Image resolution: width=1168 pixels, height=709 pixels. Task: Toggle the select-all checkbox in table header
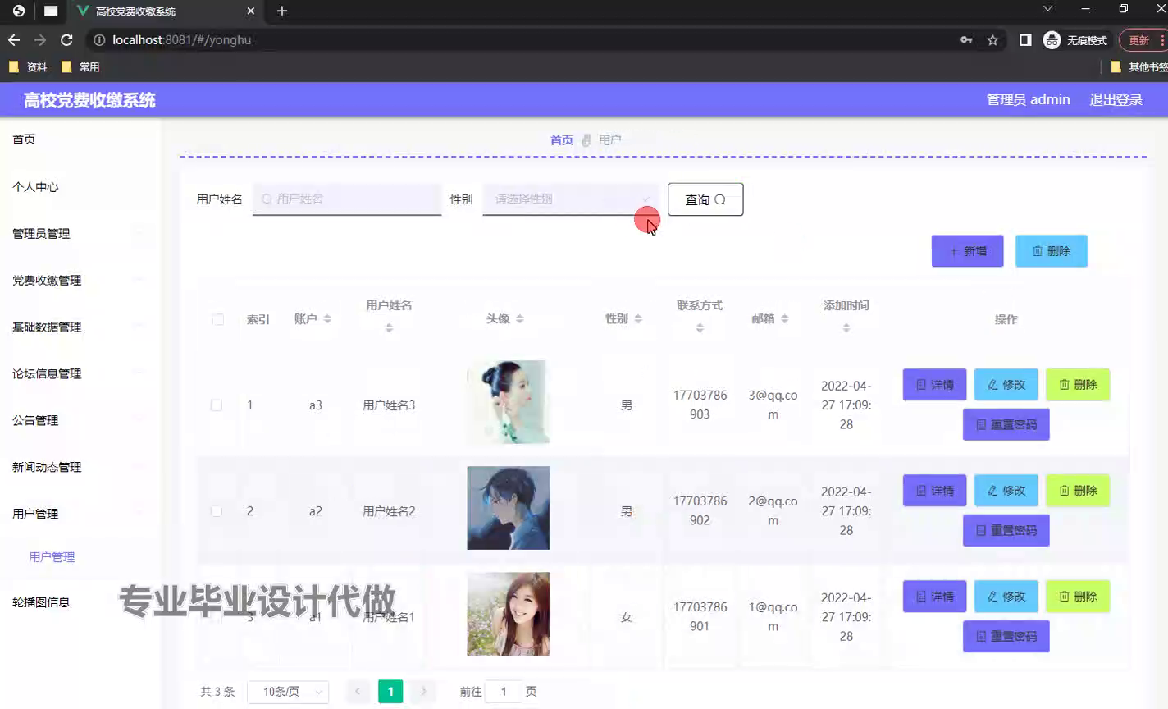[x=218, y=319]
